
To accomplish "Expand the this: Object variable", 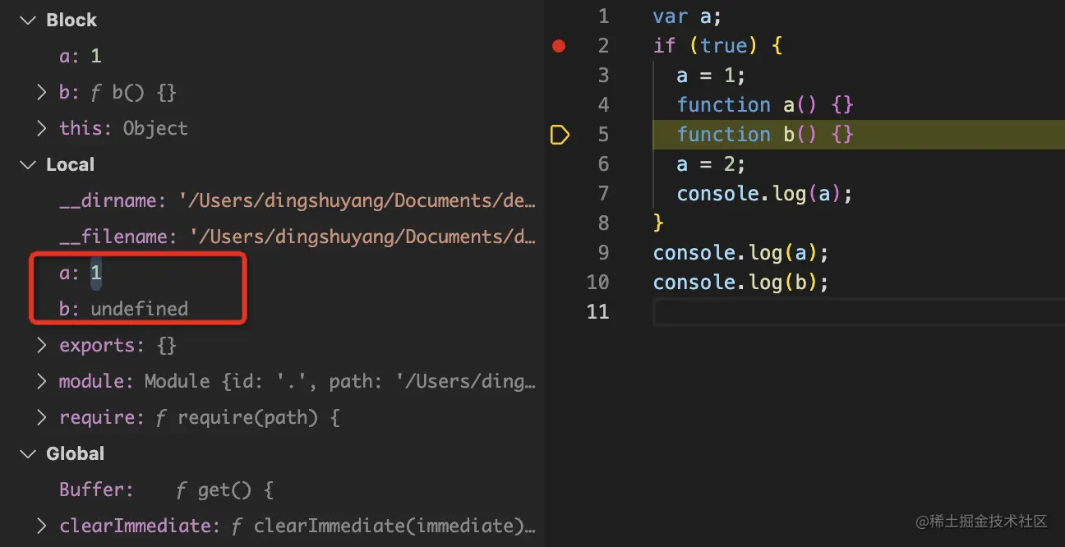I will pos(43,129).
